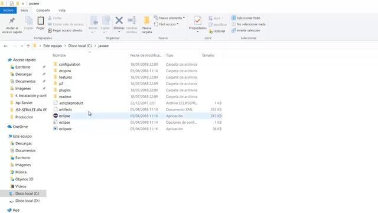
Task: Sort by the Tamaño column header
Action: [208, 55]
